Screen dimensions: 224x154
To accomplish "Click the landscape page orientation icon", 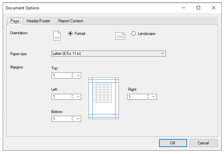I will [120, 36].
